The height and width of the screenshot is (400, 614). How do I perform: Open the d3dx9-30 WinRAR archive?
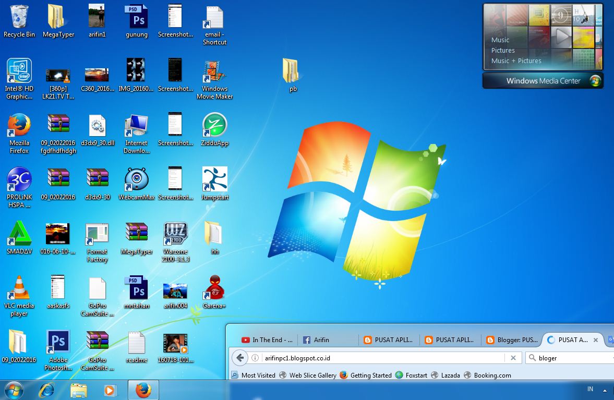pyautogui.click(x=97, y=179)
